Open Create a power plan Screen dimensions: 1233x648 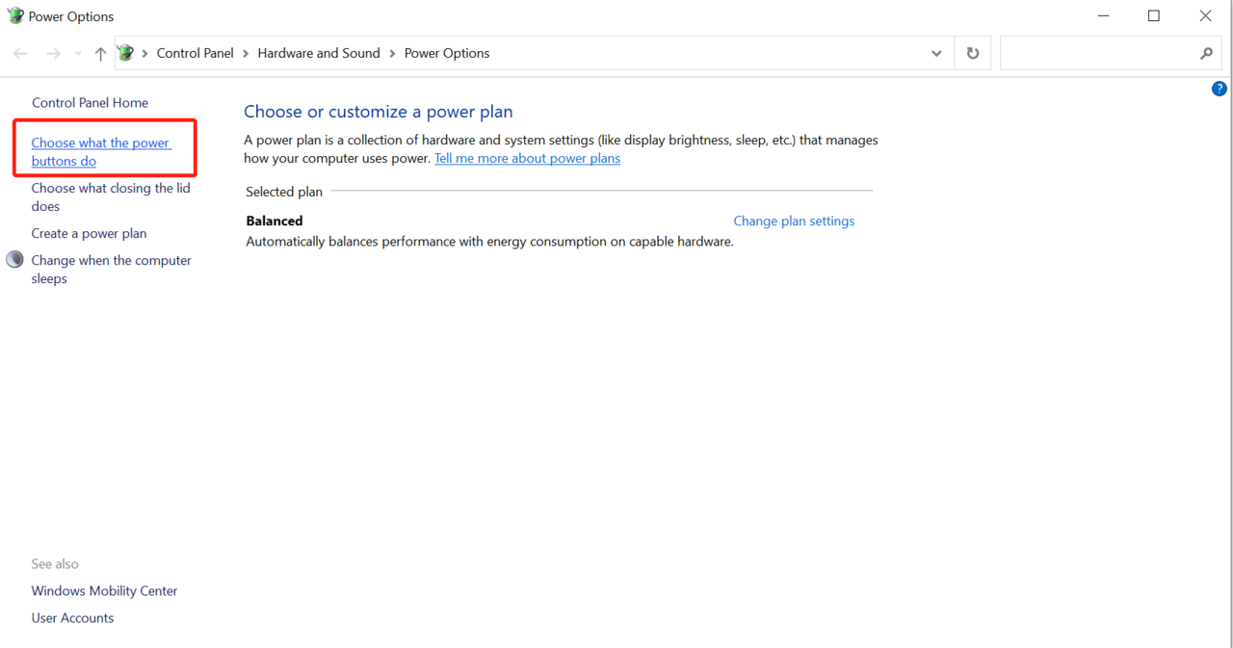89,233
